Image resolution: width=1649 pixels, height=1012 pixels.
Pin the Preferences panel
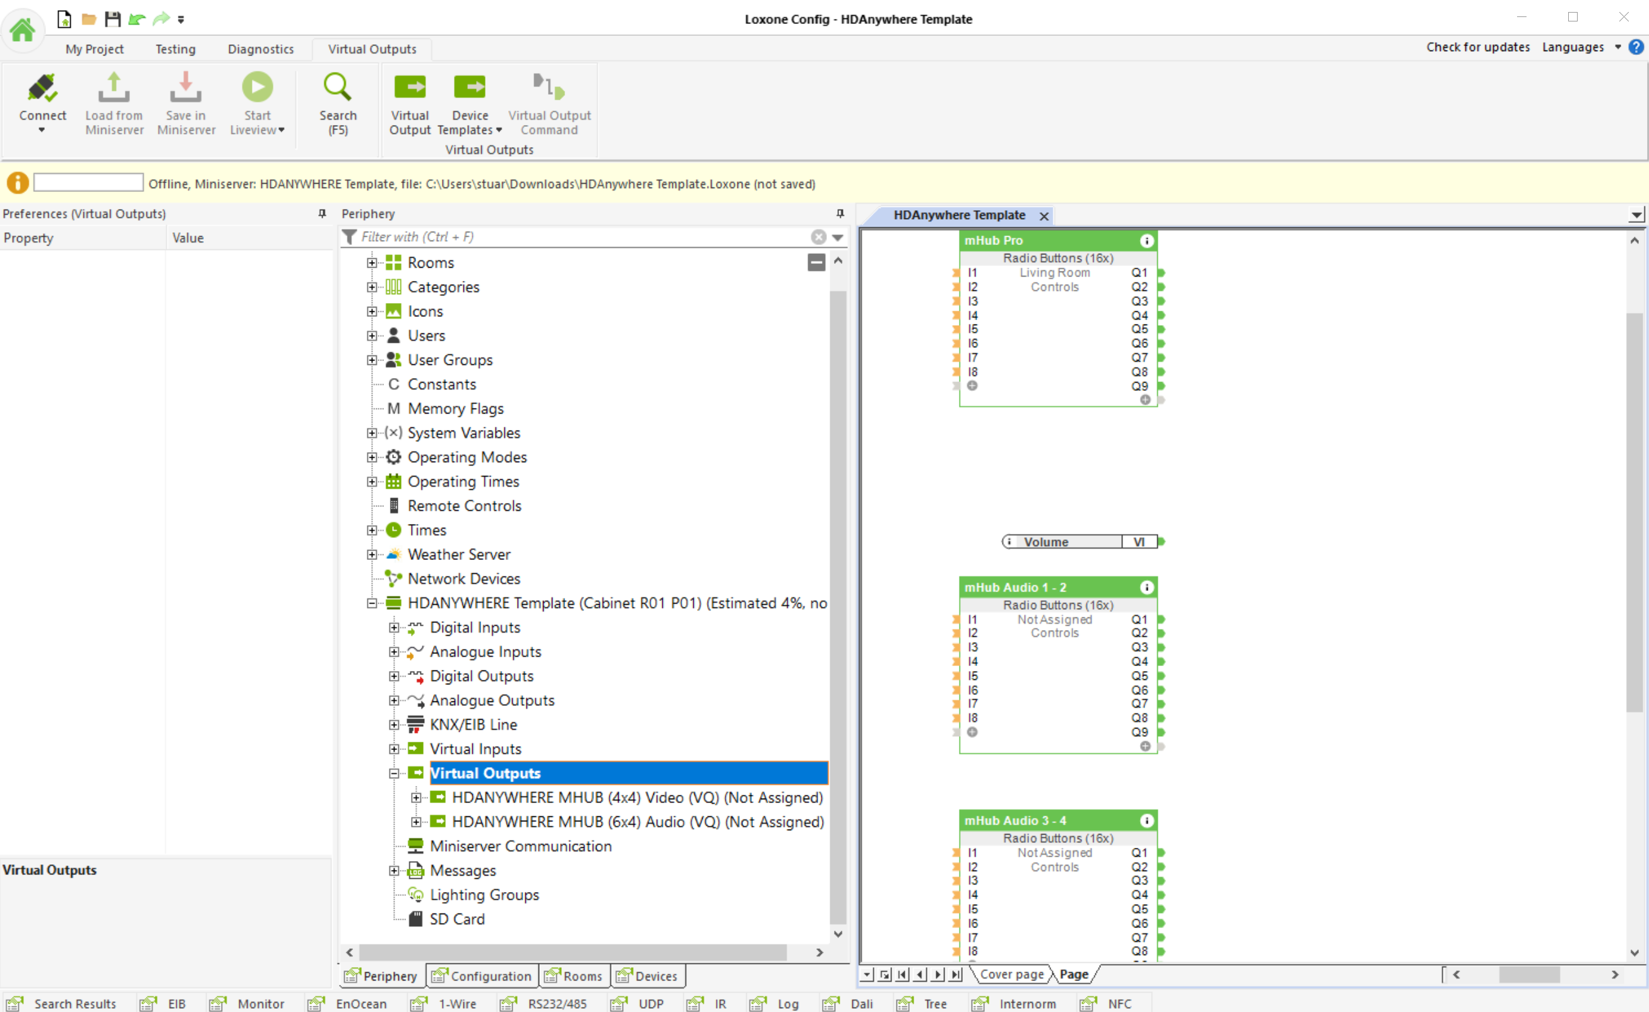point(322,213)
